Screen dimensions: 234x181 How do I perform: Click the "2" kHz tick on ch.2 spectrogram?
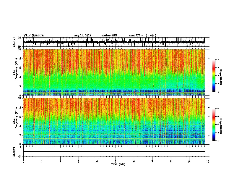coord(20,135)
